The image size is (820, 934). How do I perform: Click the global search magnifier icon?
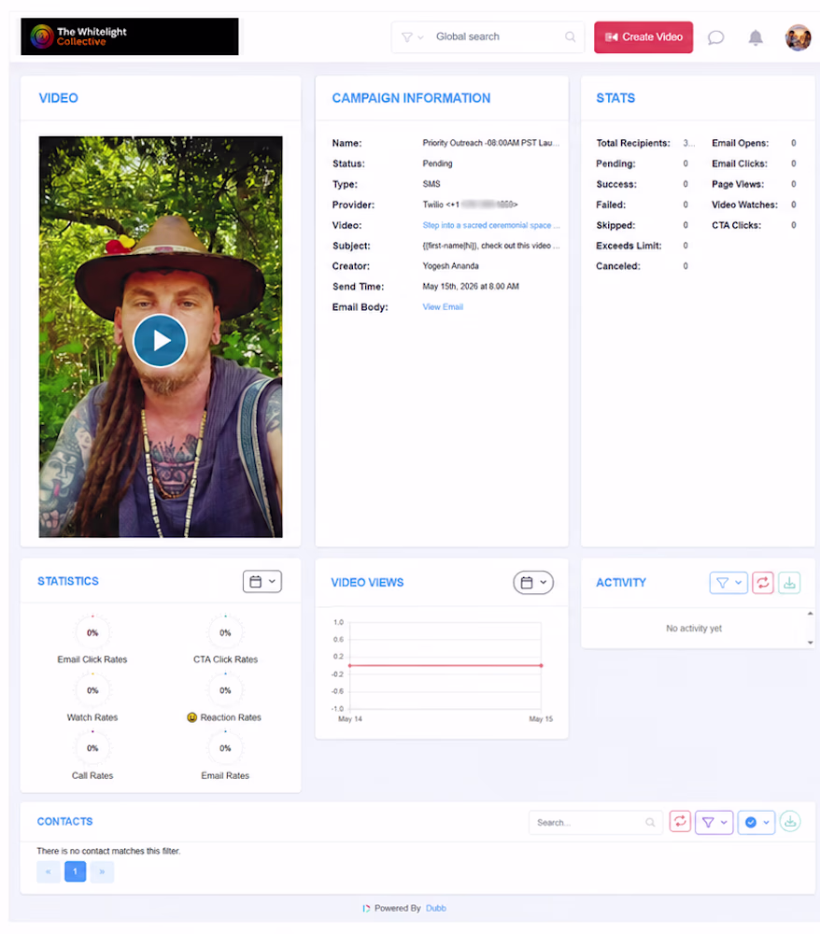point(570,37)
